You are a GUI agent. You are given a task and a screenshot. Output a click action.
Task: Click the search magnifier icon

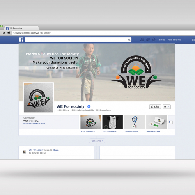[x=129, y=40]
